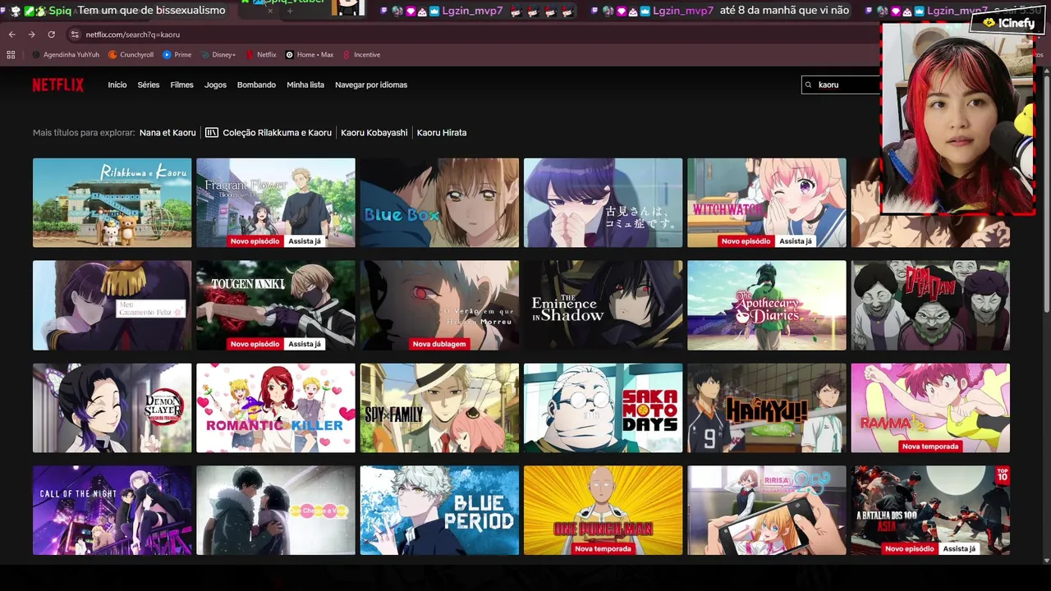This screenshot has width=1051, height=591.
Task: Open the Disney+ bookmark
Action: click(218, 55)
